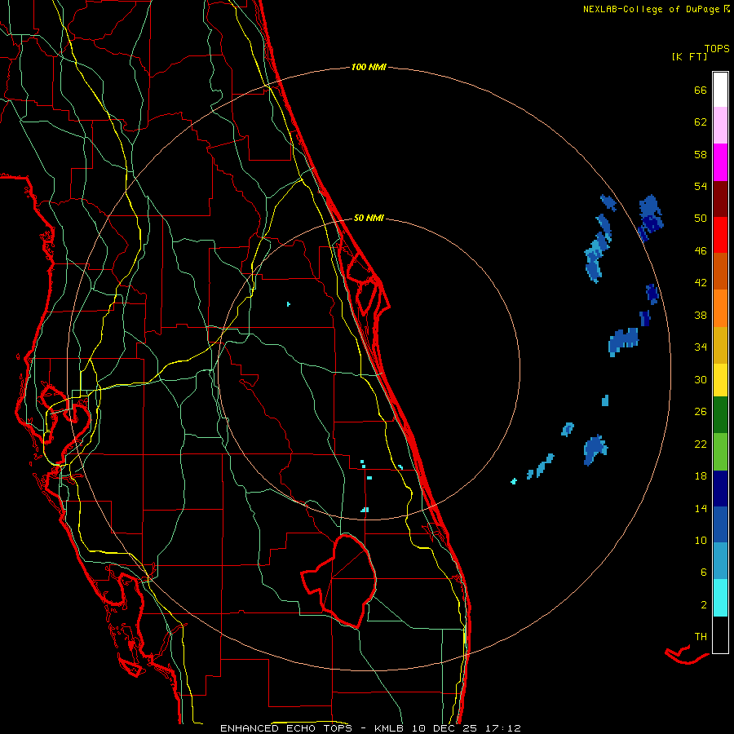Viewport: 734px width, 734px height.
Task: Click the legend value 30
Action: click(701, 379)
